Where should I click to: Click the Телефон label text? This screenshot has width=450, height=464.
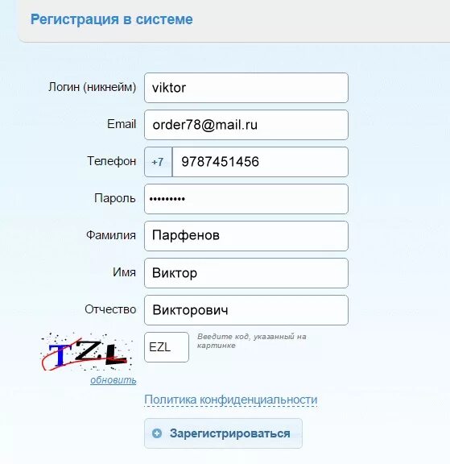click(x=112, y=161)
